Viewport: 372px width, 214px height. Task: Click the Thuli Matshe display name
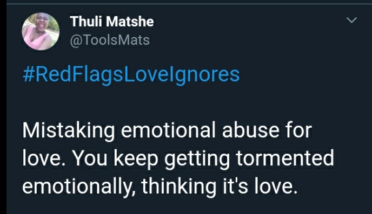tap(112, 22)
